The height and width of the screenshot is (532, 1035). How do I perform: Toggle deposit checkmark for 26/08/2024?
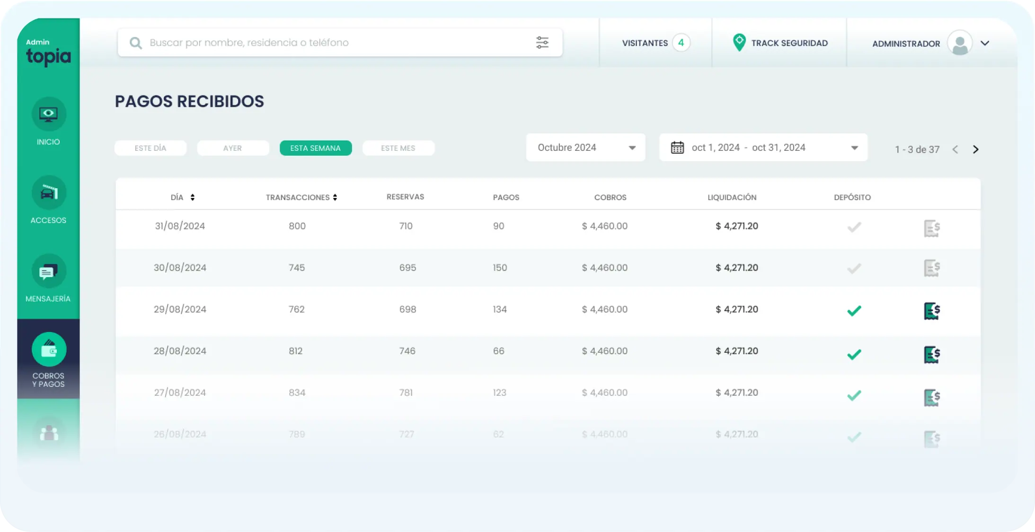click(x=854, y=437)
